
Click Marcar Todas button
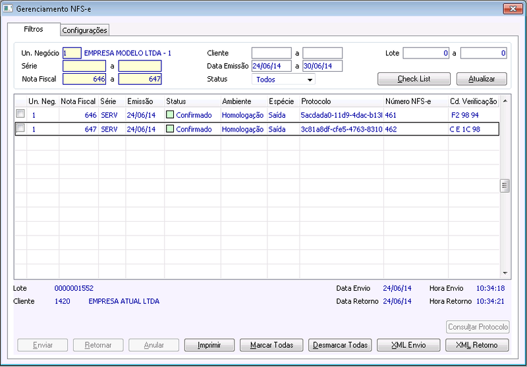pos(271,345)
